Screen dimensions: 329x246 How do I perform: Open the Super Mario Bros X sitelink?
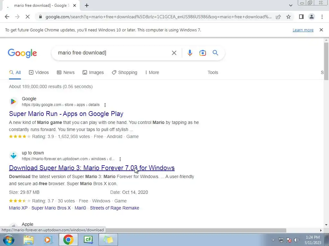(x=51, y=208)
